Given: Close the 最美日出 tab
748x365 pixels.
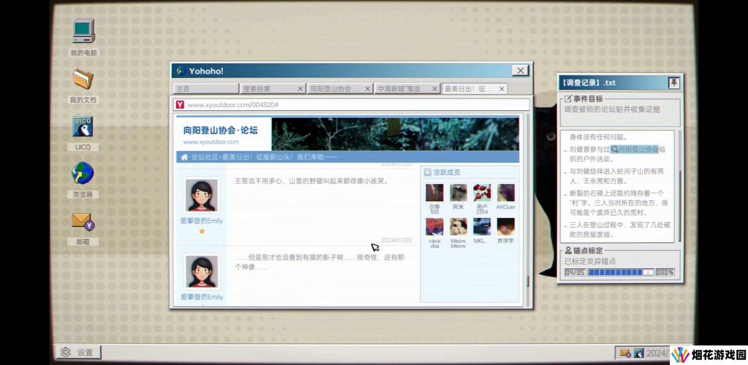Looking at the screenshot, I should click(x=502, y=89).
